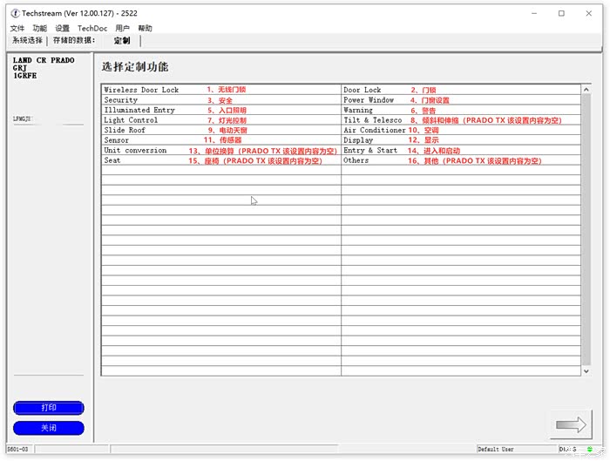Open the 功能 menu
The image size is (610, 461).
pos(40,28)
